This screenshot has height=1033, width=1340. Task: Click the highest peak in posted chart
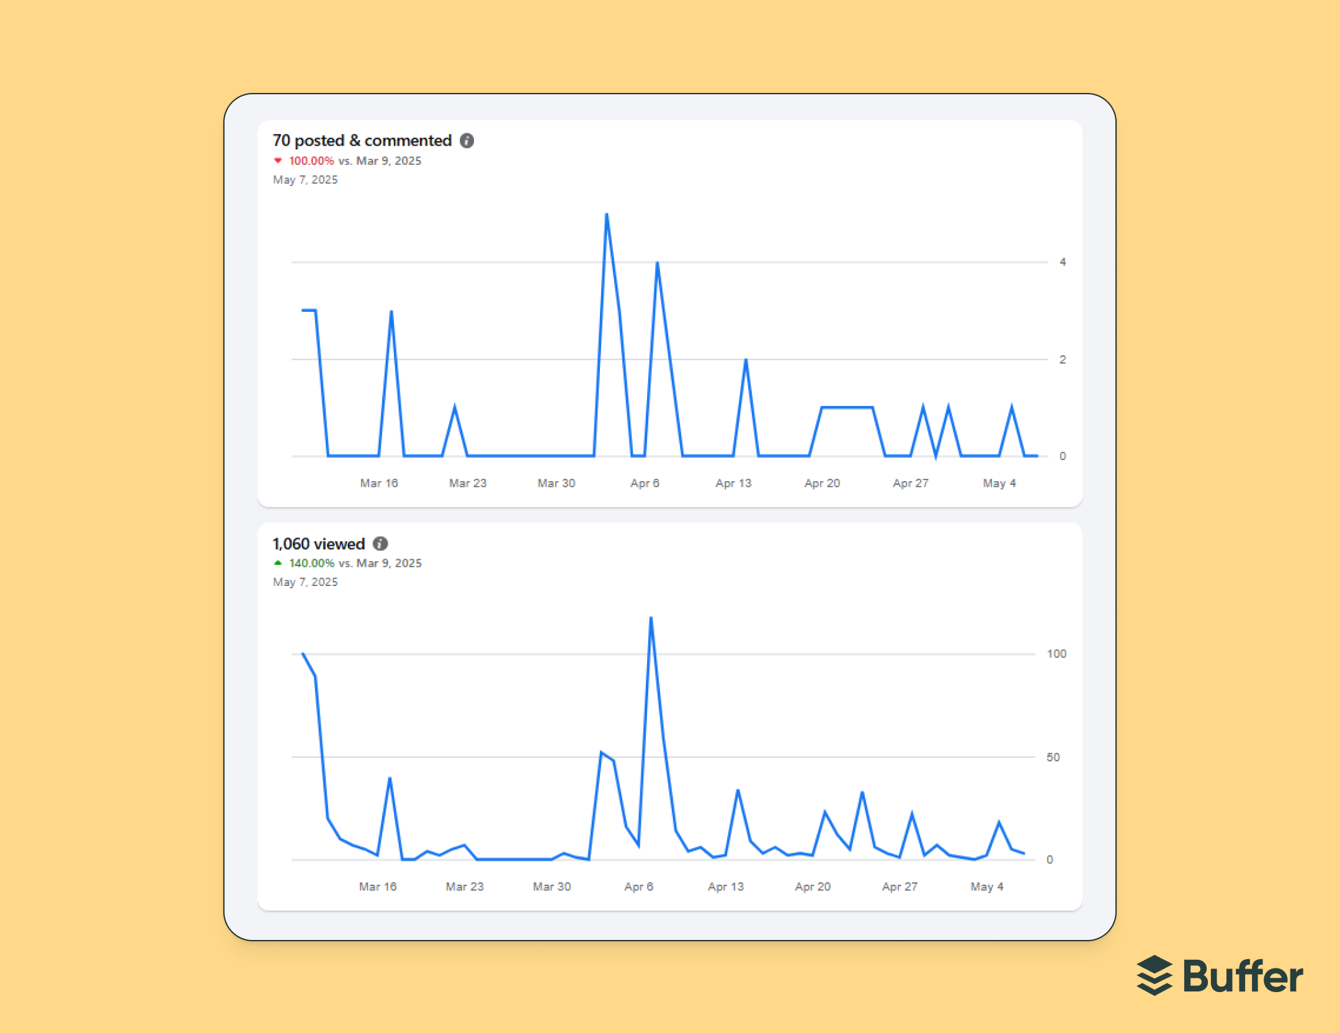(607, 215)
